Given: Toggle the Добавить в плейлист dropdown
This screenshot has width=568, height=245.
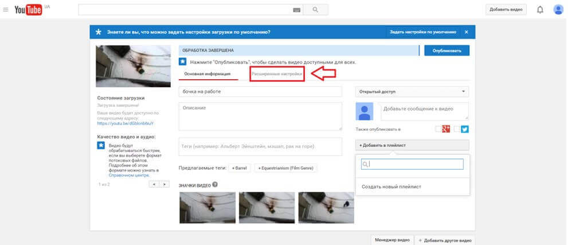Looking at the screenshot, I should tap(412, 145).
